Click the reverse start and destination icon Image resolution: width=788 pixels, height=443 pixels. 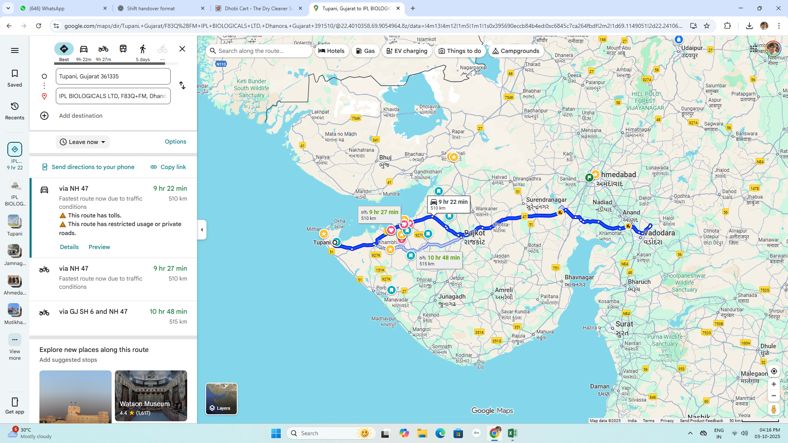tap(182, 86)
